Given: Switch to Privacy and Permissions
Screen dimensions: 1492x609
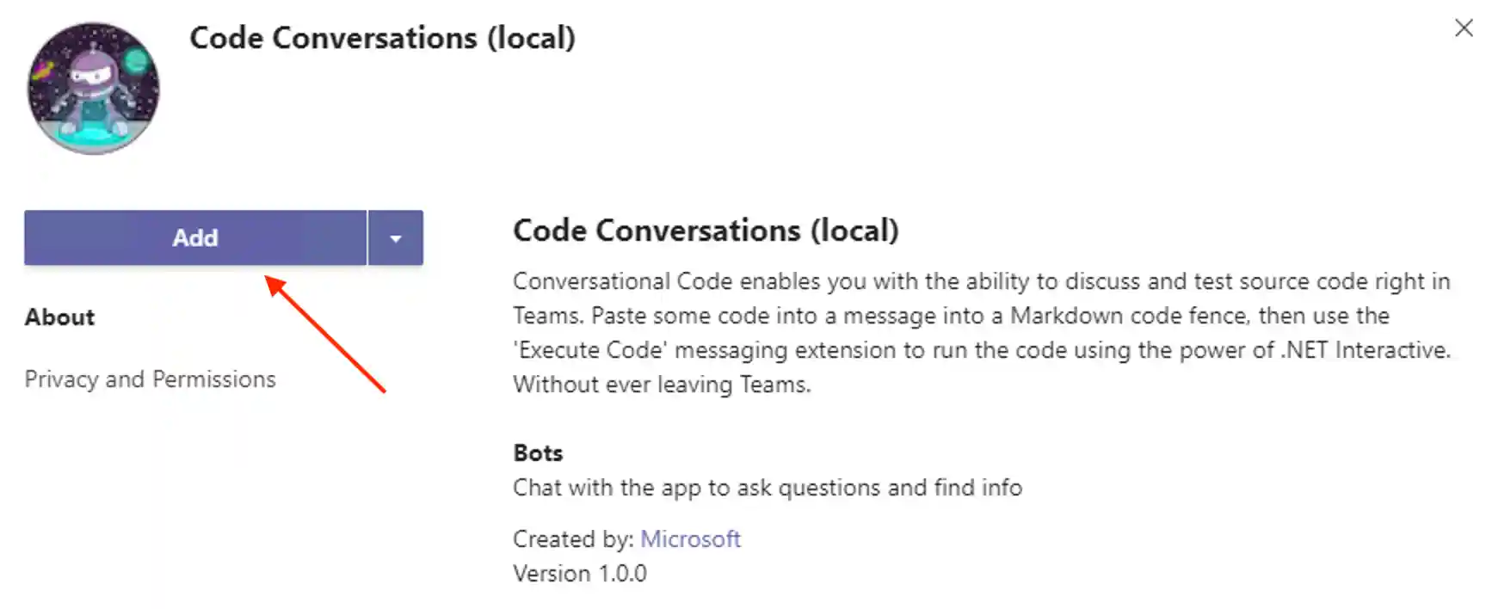Looking at the screenshot, I should tap(150, 379).
